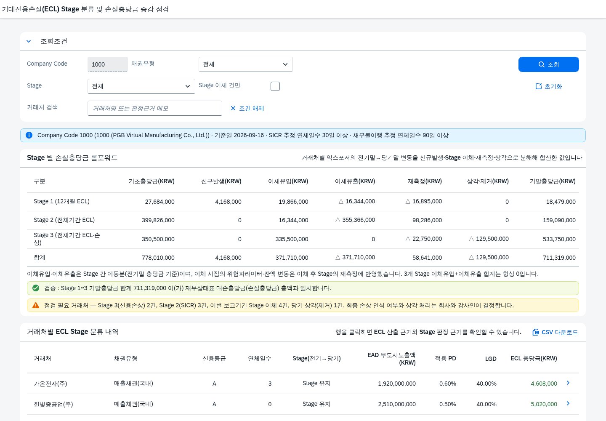
Task: Collapse the 조회조건 filter panel chevron
Action: (x=29, y=41)
